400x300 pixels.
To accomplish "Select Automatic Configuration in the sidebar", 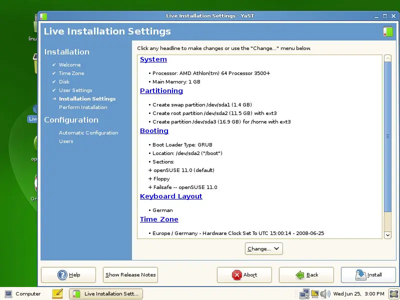I will (x=88, y=132).
